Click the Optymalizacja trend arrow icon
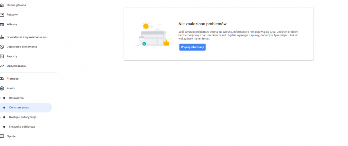 click(x=2, y=66)
